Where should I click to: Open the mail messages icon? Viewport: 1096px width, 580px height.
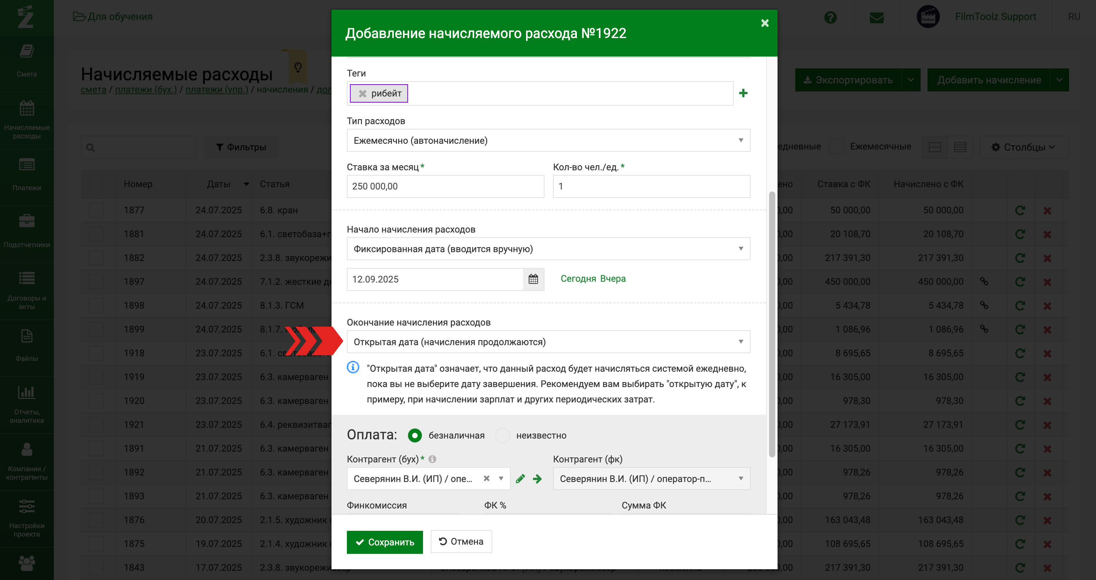876,17
